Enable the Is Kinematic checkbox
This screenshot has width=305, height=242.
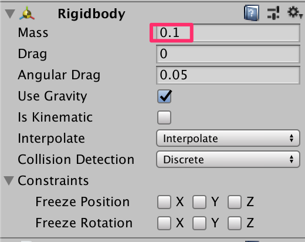pyautogui.click(x=164, y=117)
